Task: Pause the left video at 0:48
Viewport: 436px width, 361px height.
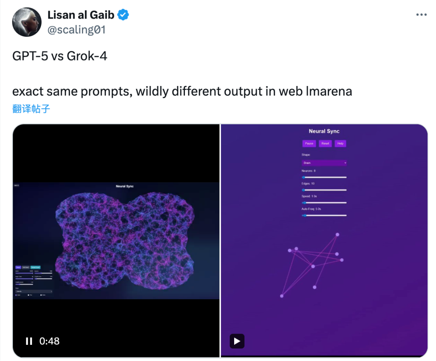Action: pos(29,341)
